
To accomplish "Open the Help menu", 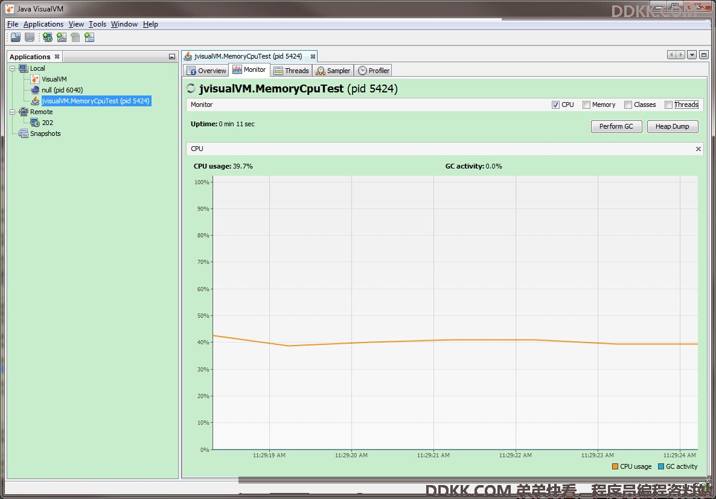I will coord(150,24).
